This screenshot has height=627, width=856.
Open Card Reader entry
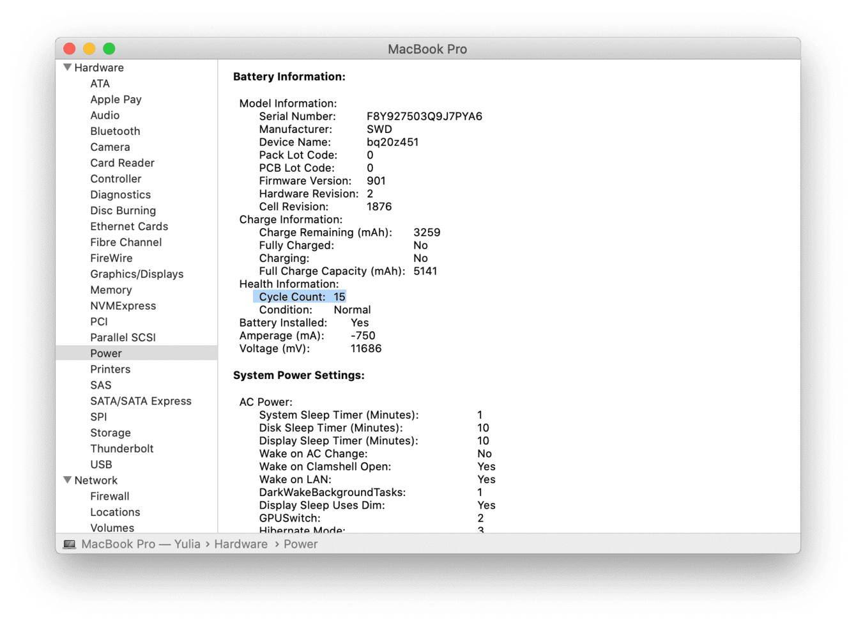click(x=123, y=163)
